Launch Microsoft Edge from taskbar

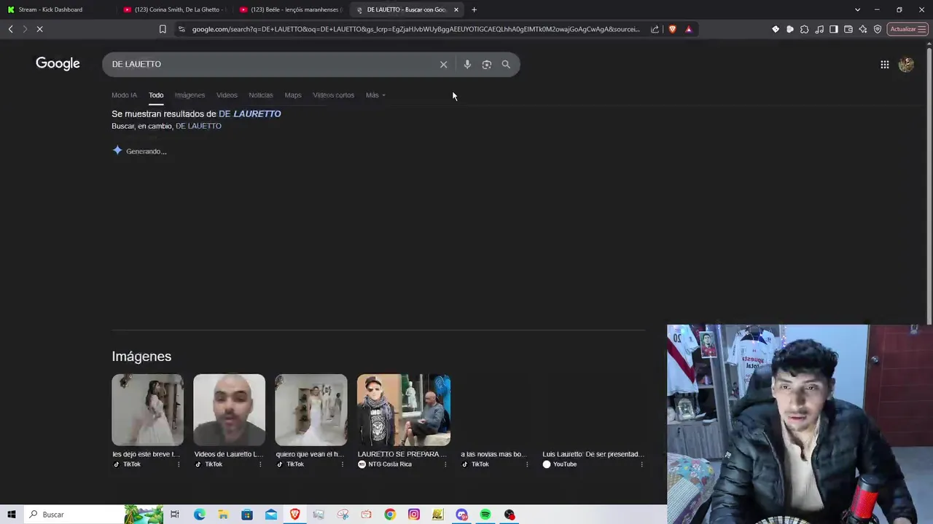coord(199,515)
